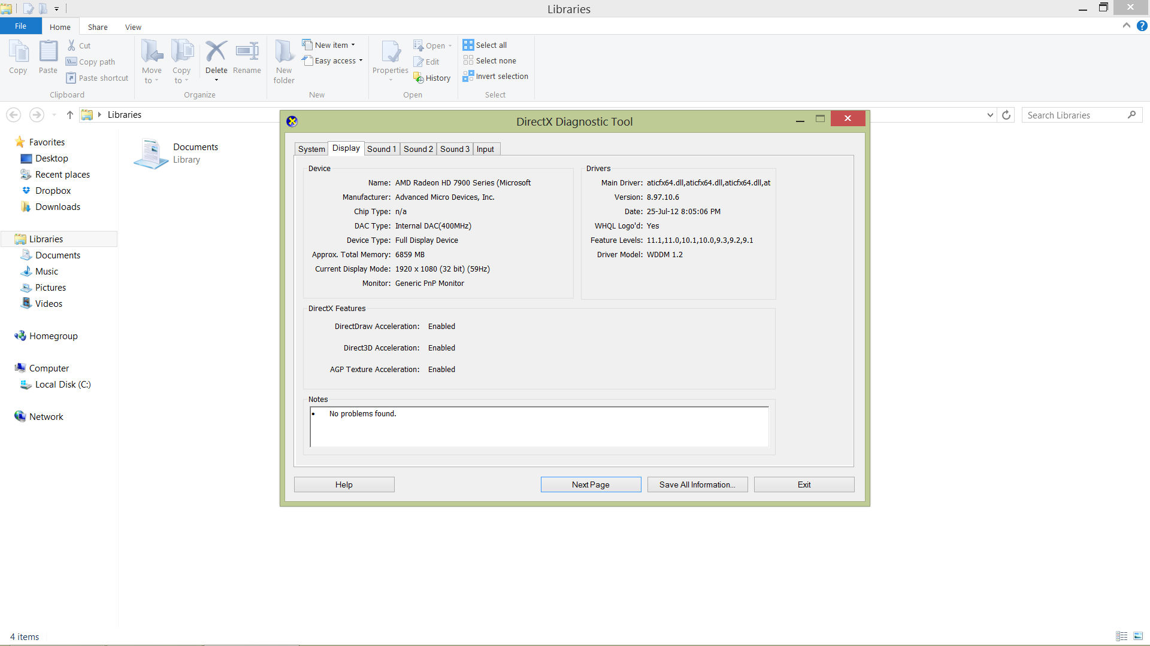Choose Copy path in Clipboard group

90,62
